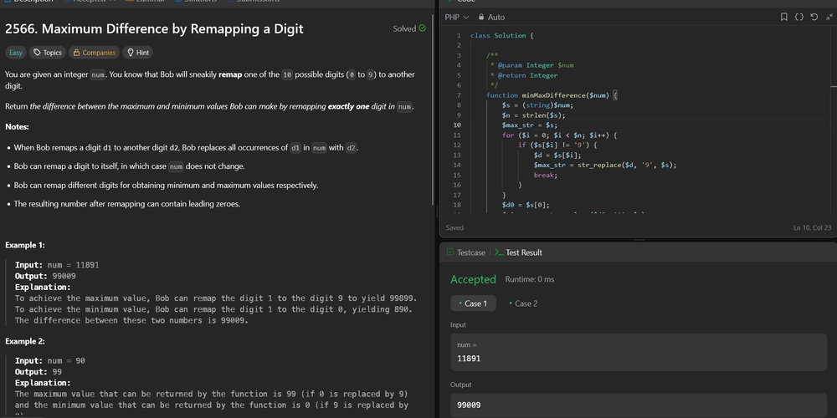Click the str_replace line in editor
Viewport: 837px width, 418px height.
coord(605,165)
